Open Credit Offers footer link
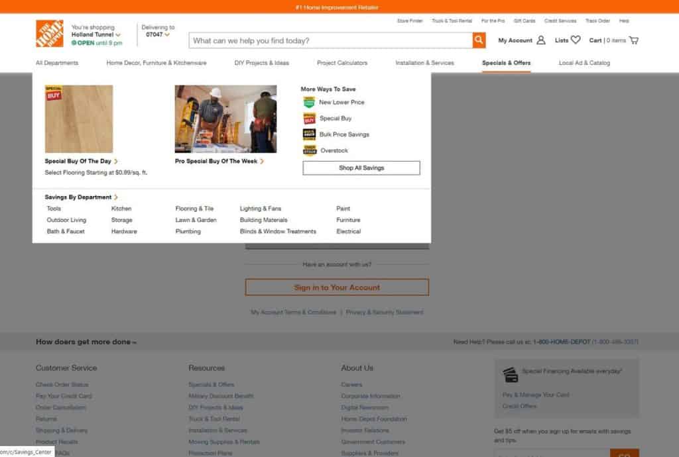The image size is (679, 457). click(x=520, y=407)
